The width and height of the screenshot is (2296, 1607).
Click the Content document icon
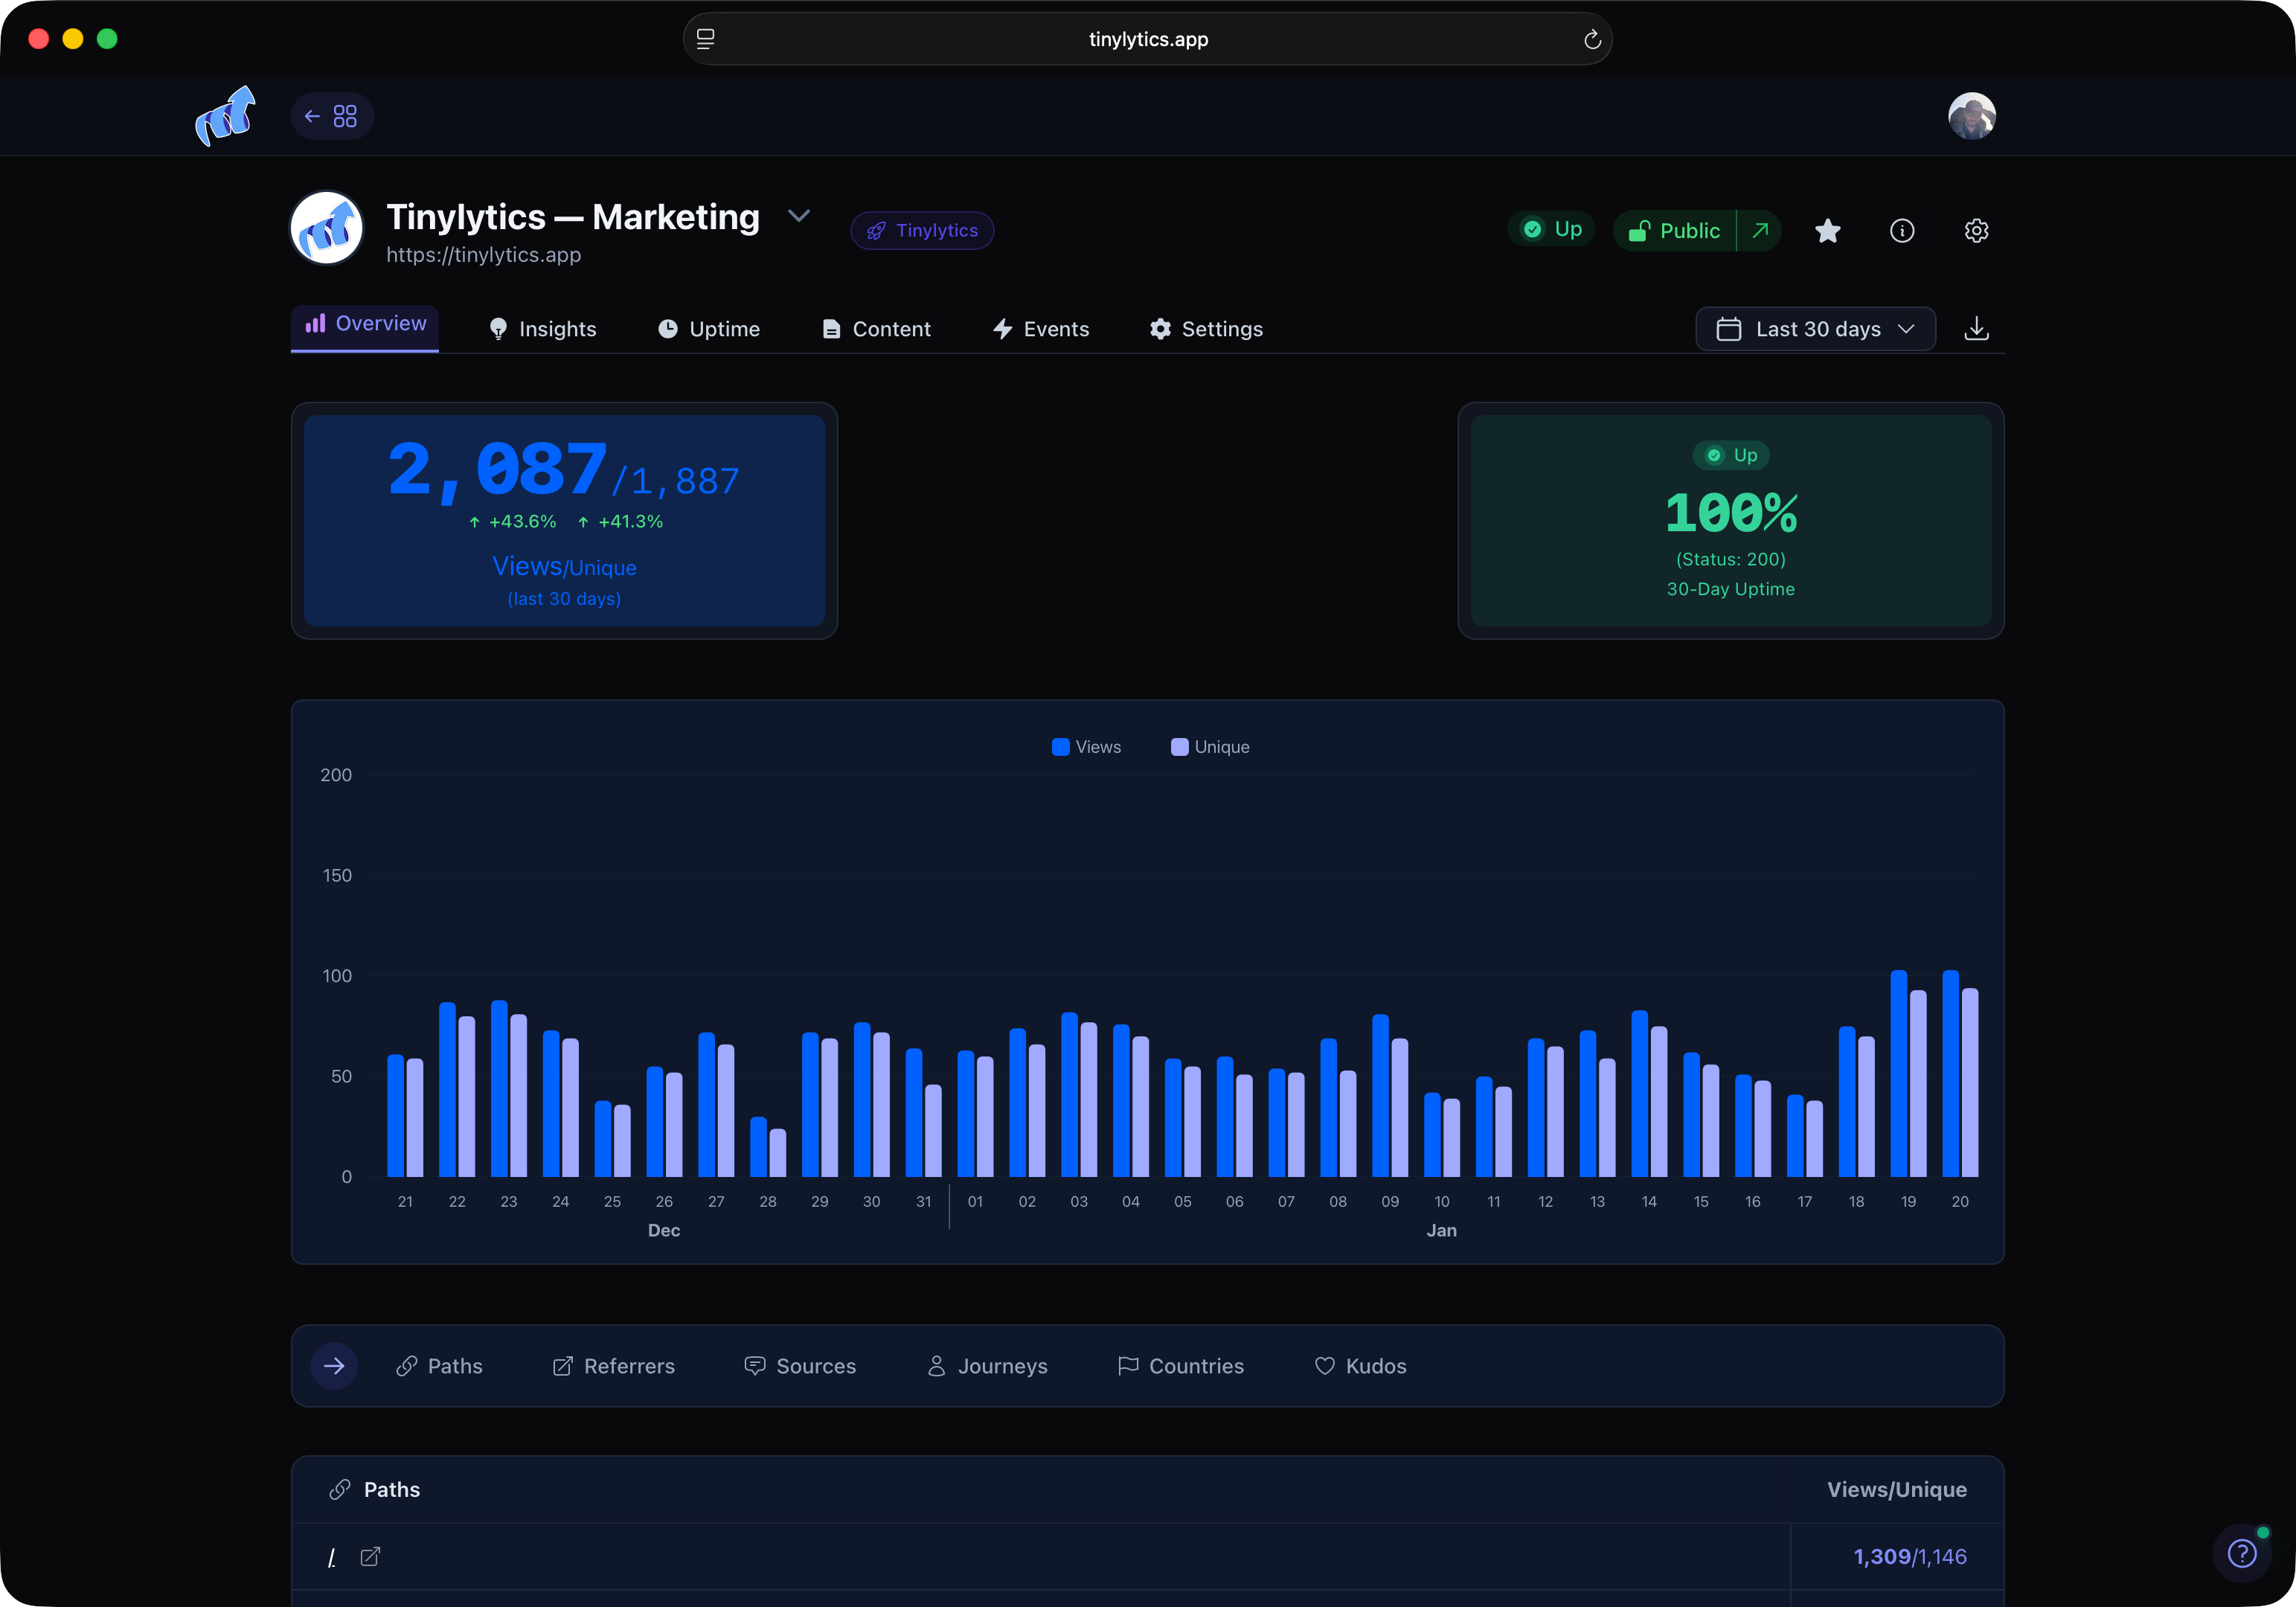point(830,329)
